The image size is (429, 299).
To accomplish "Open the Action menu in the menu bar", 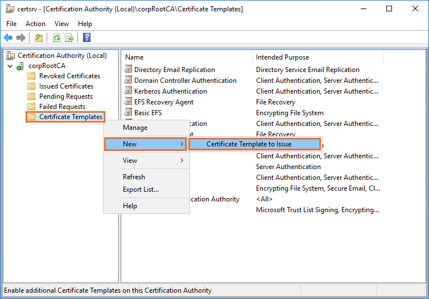I will (x=35, y=24).
